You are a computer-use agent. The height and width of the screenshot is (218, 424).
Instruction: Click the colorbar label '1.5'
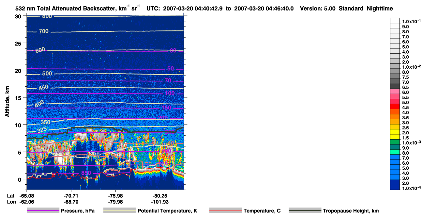(x=405, y=138)
